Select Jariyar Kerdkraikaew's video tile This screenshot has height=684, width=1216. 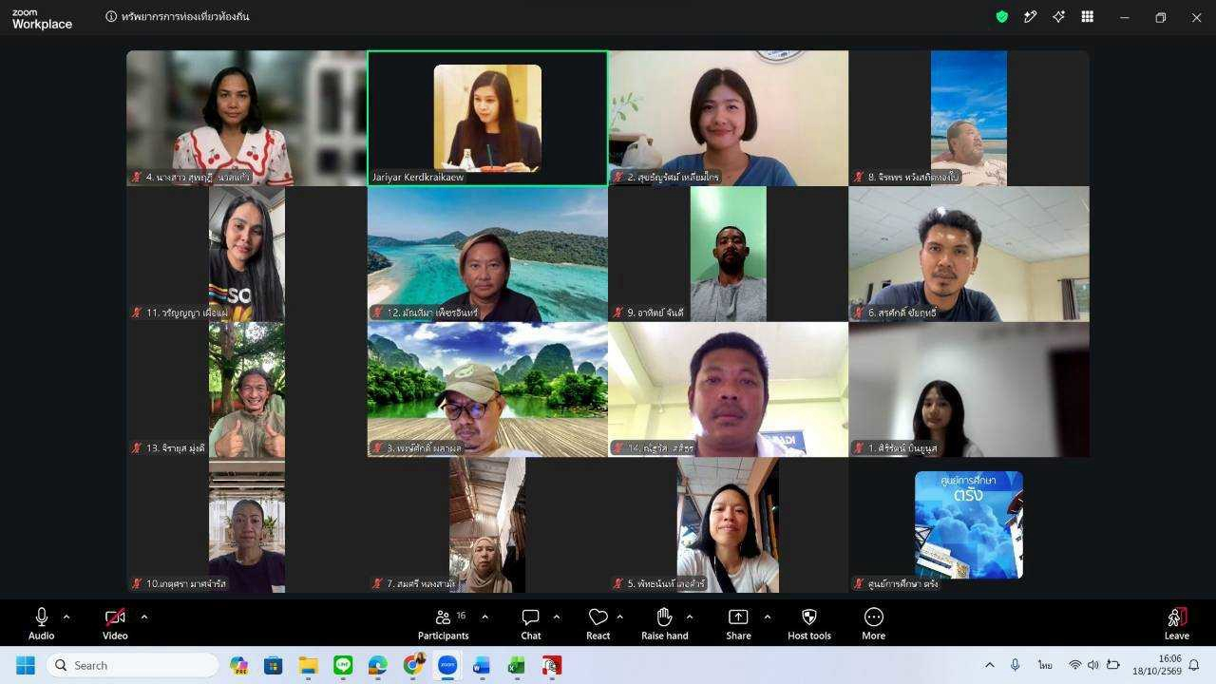pos(487,118)
